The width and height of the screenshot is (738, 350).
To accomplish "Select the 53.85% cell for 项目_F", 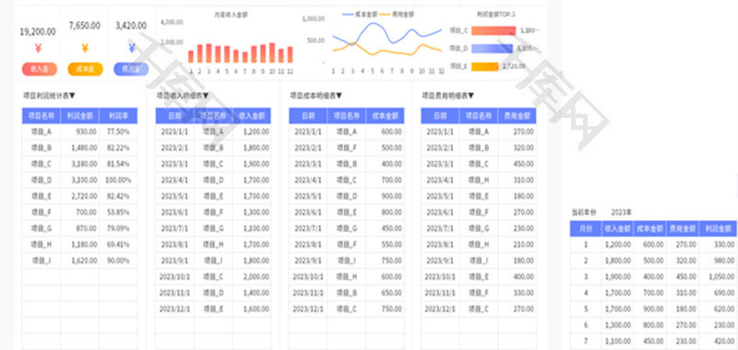I will [118, 213].
